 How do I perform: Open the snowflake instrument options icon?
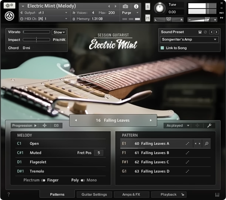coord(9,6)
